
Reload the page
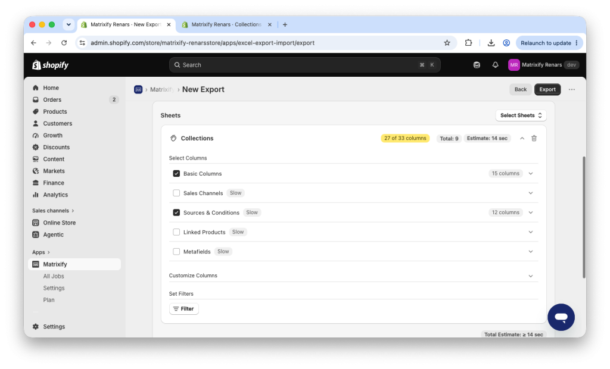pos(64,43)
